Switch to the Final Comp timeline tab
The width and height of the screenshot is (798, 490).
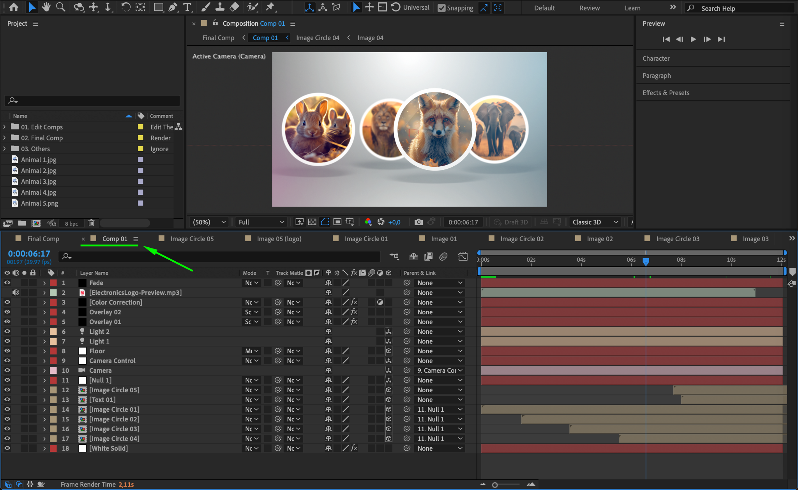[x=43, y=239]
